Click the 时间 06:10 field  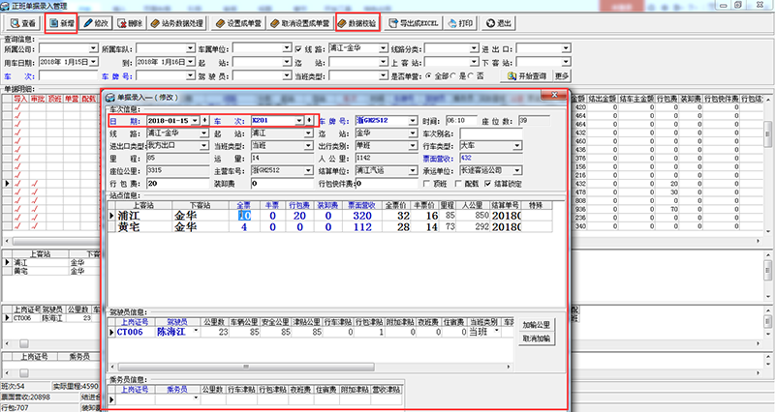pos(461,120)
